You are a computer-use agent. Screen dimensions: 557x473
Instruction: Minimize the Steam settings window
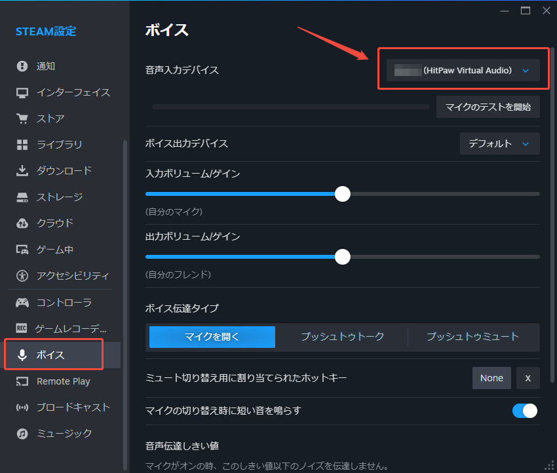point(505,11)
